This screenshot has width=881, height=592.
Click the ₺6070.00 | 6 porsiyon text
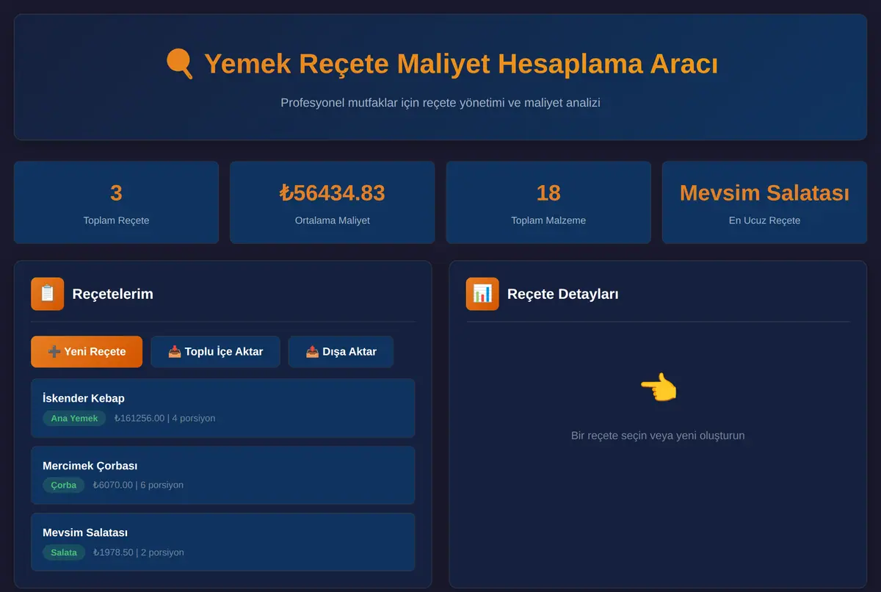pyautogui.click(x=138, y=485)
